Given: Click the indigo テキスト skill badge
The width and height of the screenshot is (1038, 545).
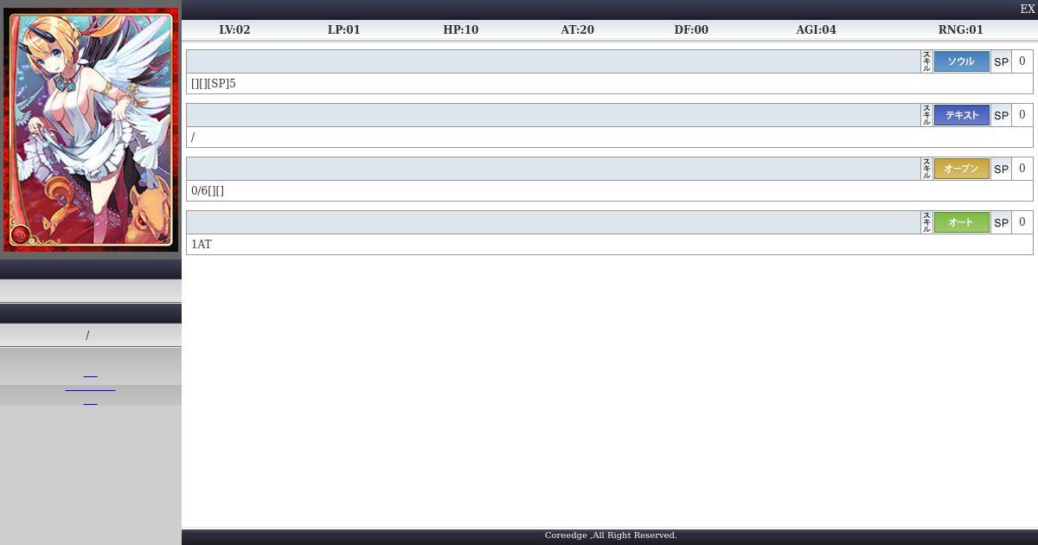Looking at the screenshot, I should (961, 115).
